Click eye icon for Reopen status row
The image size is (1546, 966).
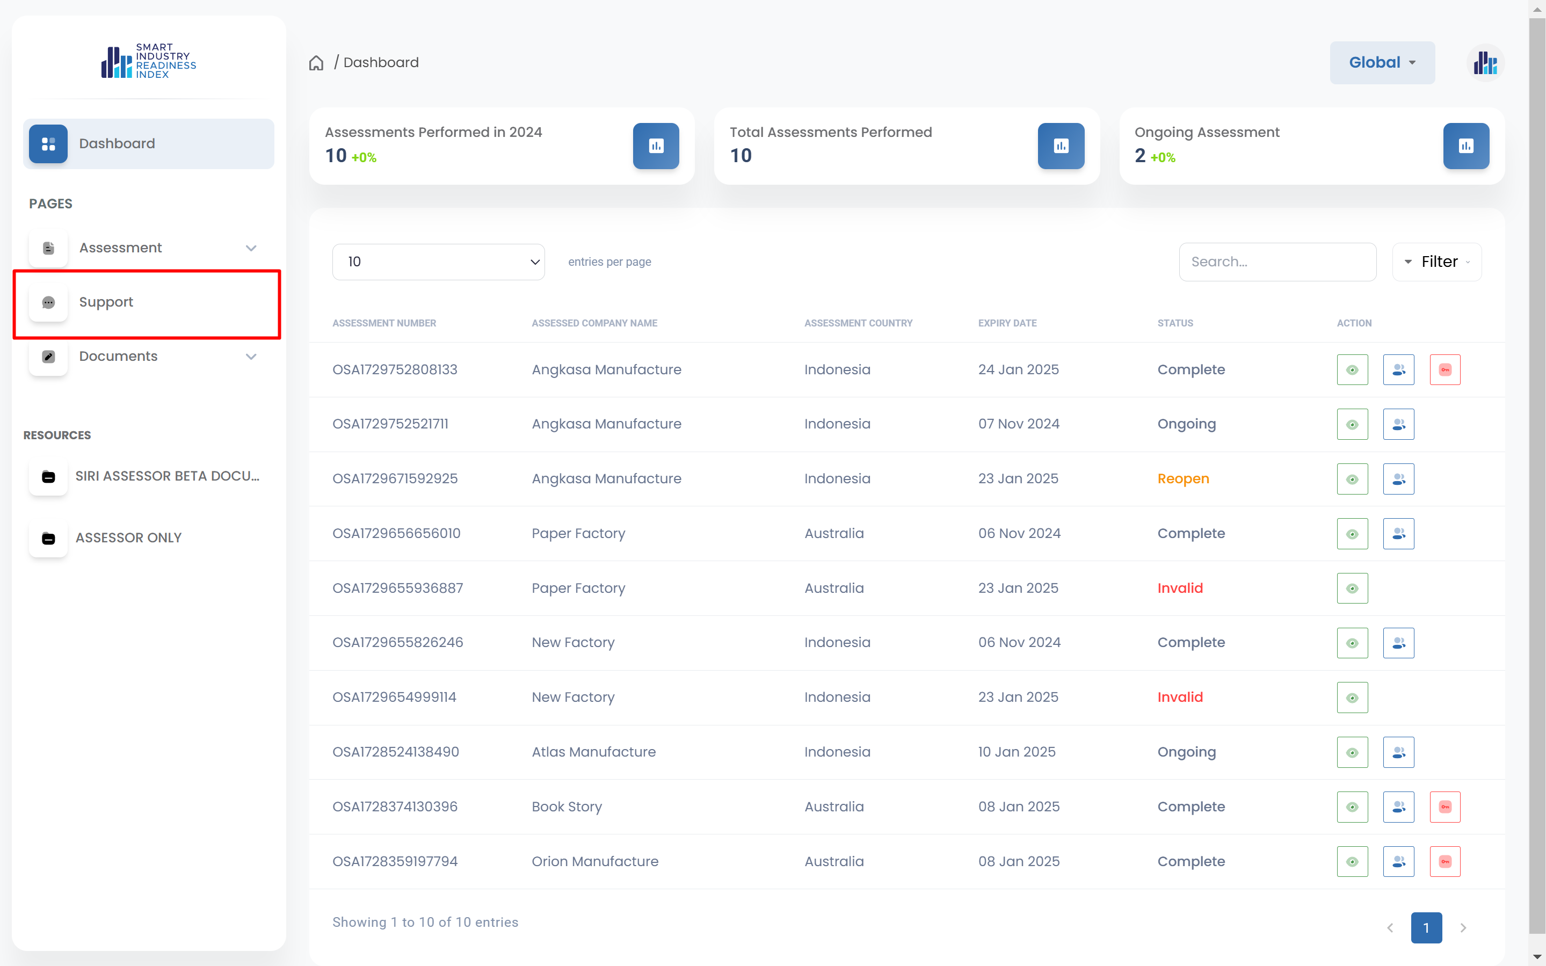coord(1352,479)
